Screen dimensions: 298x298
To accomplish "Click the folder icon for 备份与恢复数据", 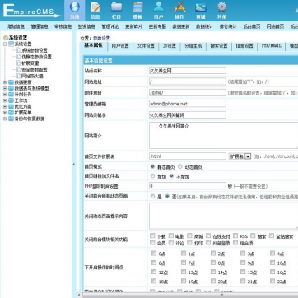I will pos(11,119).
